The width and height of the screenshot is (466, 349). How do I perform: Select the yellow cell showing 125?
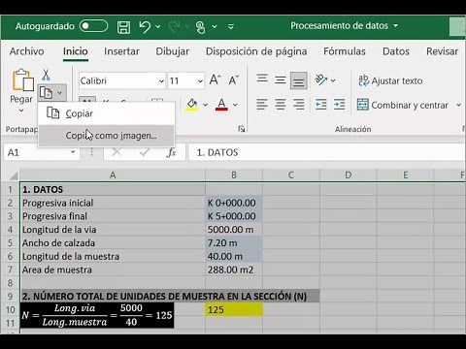pos(234,309)
